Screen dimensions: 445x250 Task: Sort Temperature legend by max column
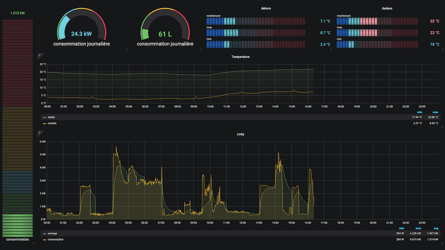(435, 112)
